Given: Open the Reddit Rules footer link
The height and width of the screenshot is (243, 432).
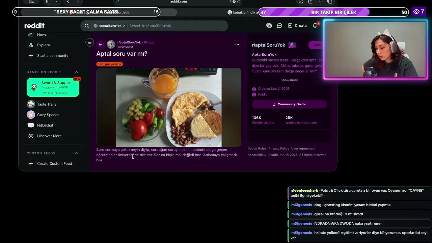Looking at the screenshot, I should pyautogui.click(x=257, y=148).
